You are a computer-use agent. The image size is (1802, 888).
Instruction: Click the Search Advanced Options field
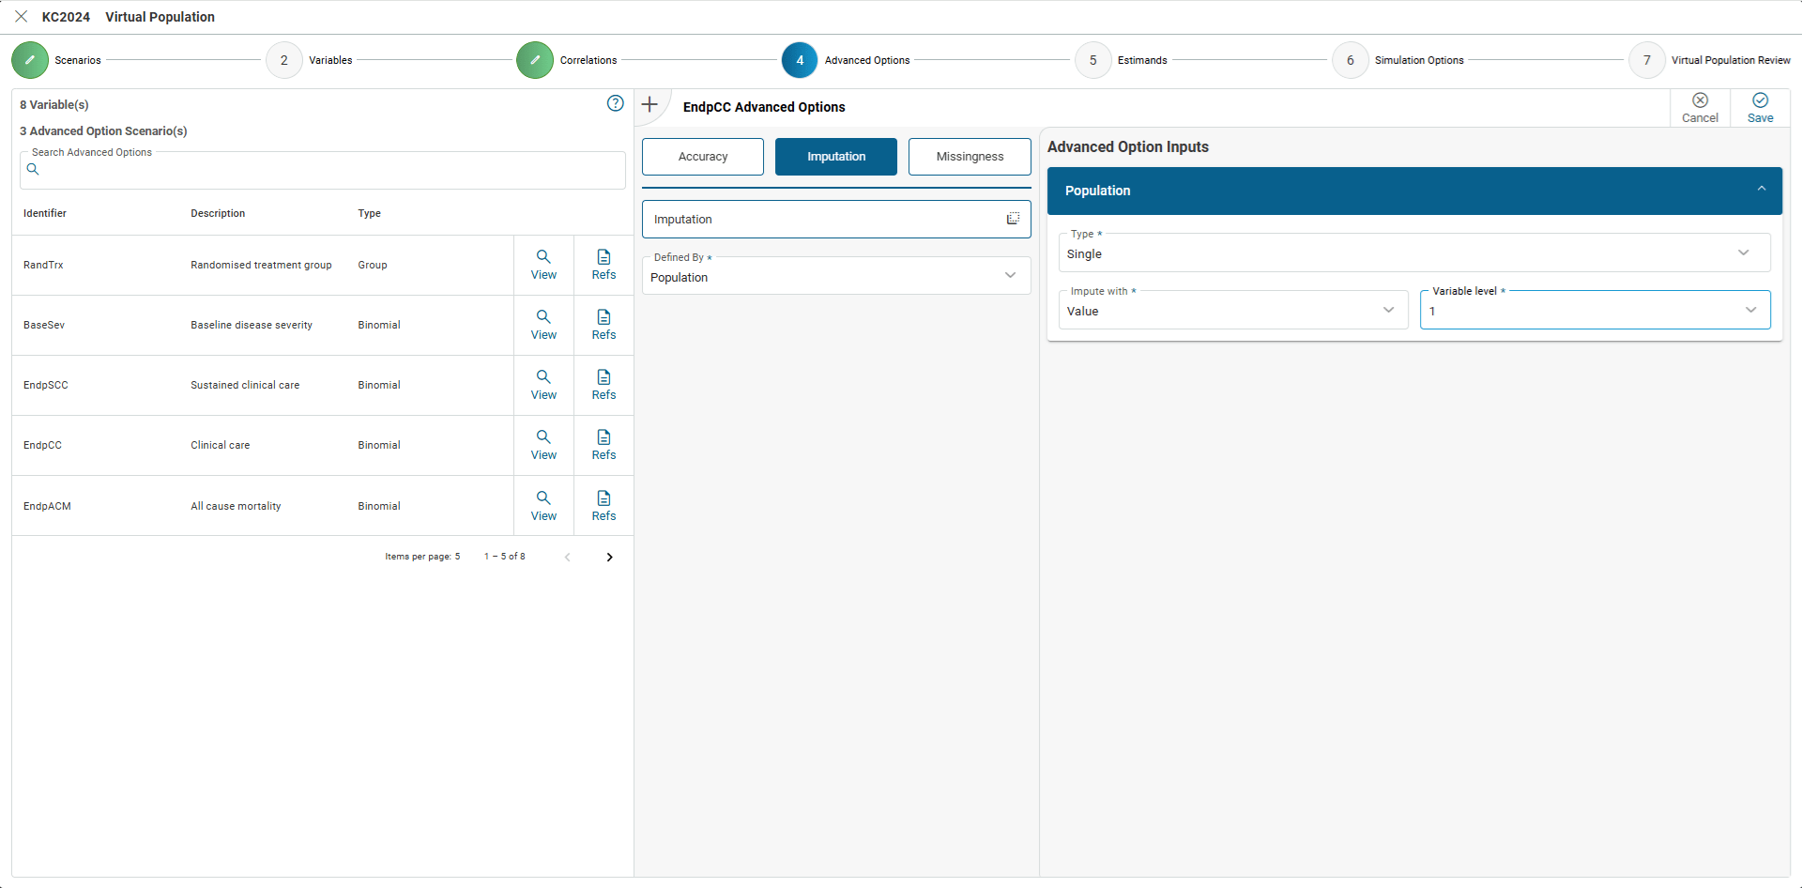tap(323, 170)
